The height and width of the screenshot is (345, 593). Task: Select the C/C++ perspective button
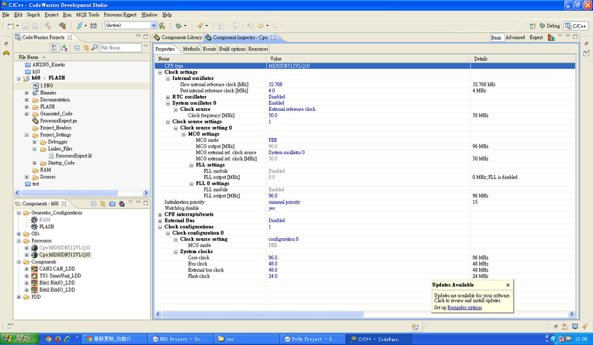click(576, 26)
